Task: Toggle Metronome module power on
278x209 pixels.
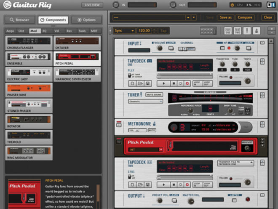Action: click(119, 125)
